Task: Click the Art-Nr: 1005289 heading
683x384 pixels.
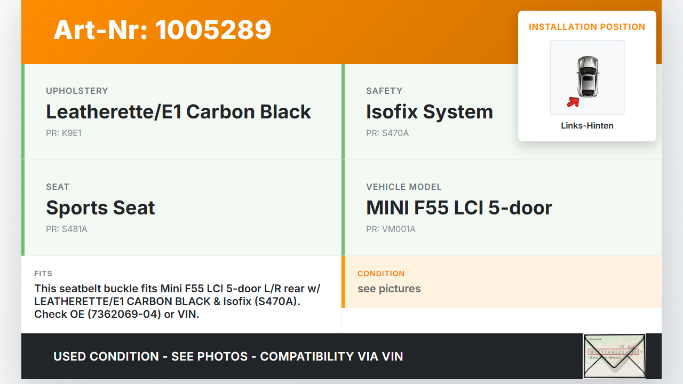Action: [163, 30]
